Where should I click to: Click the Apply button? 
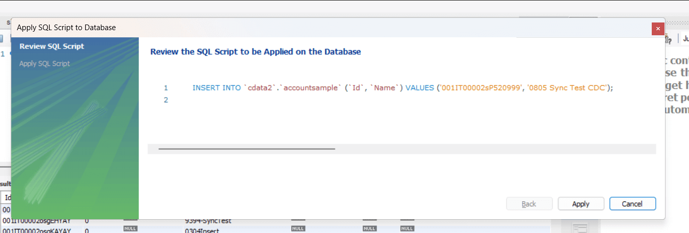click(x=581, y=204)
